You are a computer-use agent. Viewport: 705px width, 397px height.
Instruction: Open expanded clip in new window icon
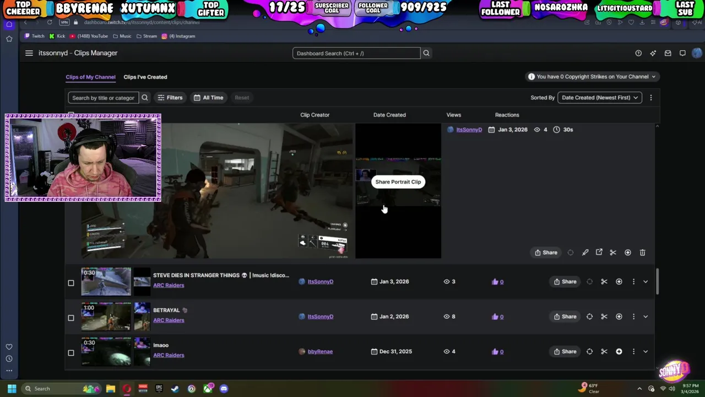(599, 253)
